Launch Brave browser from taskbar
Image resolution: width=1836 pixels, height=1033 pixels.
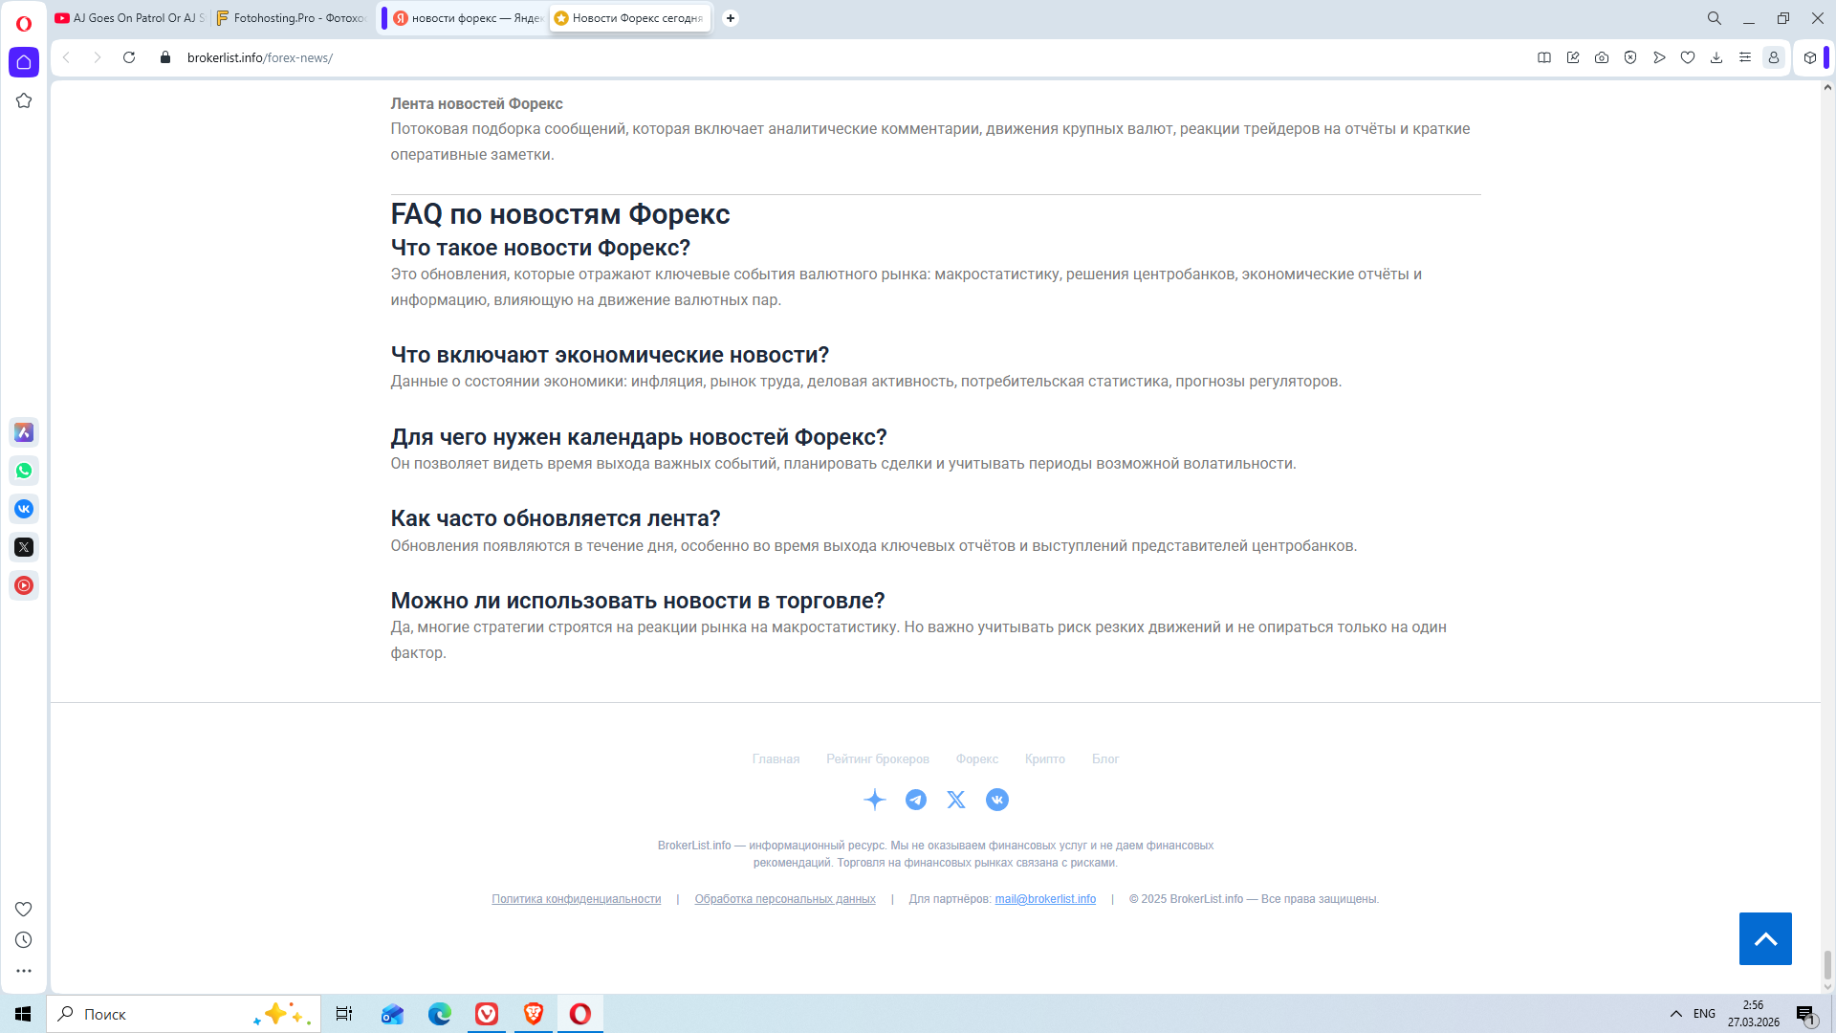point(534,1014)
